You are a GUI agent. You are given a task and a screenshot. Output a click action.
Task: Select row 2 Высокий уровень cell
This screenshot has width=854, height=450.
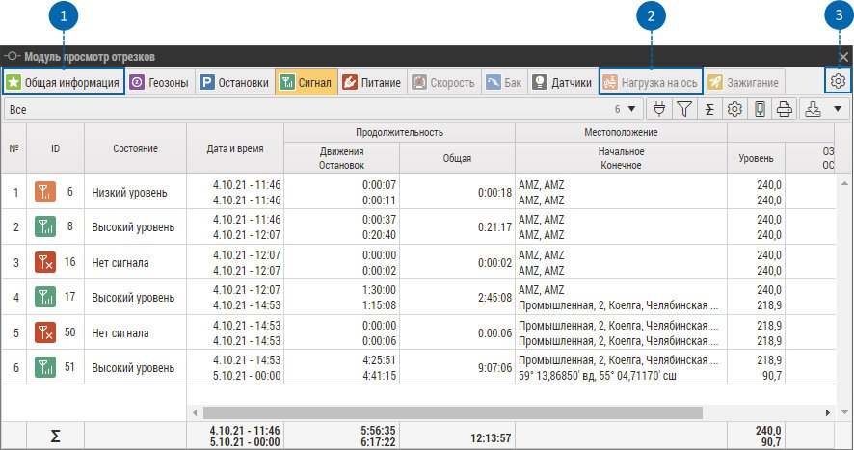click(133, 227)
